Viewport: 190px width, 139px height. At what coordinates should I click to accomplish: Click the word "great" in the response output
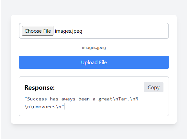click(105, 99)
